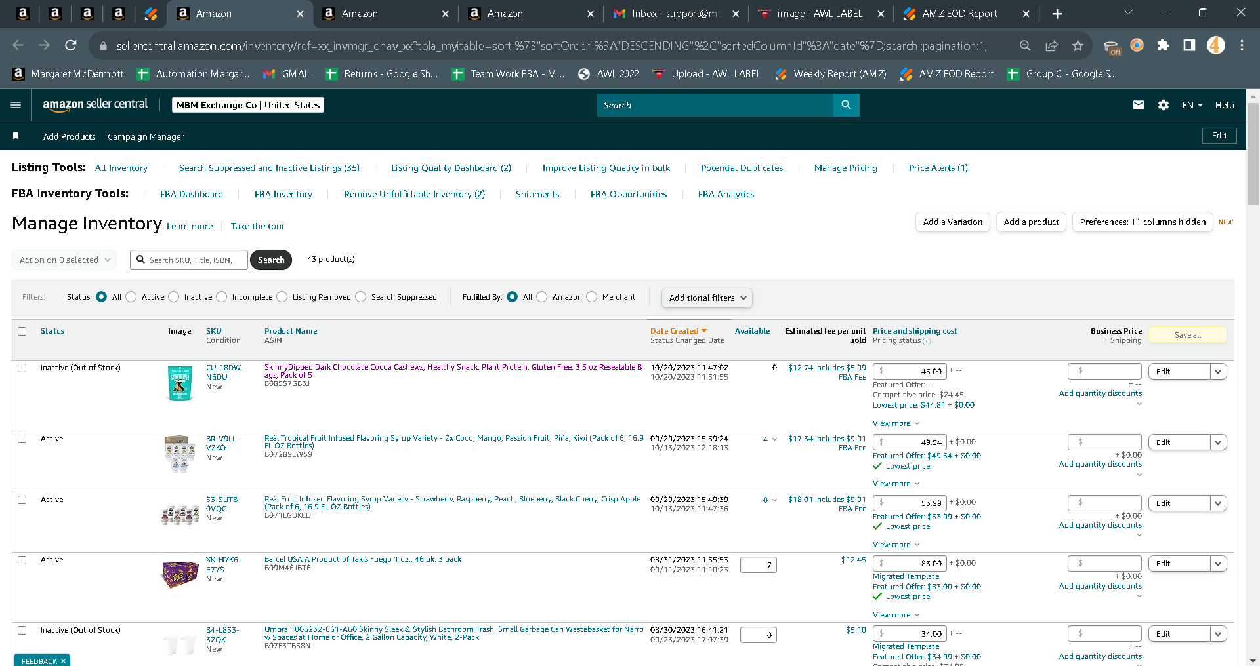Image resolution: width=1260 pixels, height=666 pixels.
Task: Click the amazon seller central logo
Action: click(x=95, y=104)
